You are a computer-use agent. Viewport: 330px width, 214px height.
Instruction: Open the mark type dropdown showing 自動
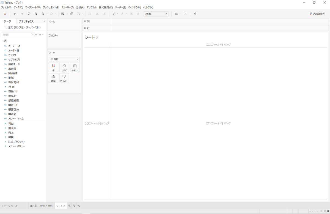[64, 59]
